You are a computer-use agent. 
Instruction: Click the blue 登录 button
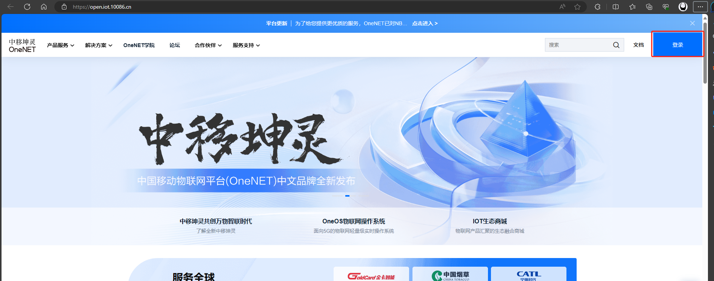(678, 45)
